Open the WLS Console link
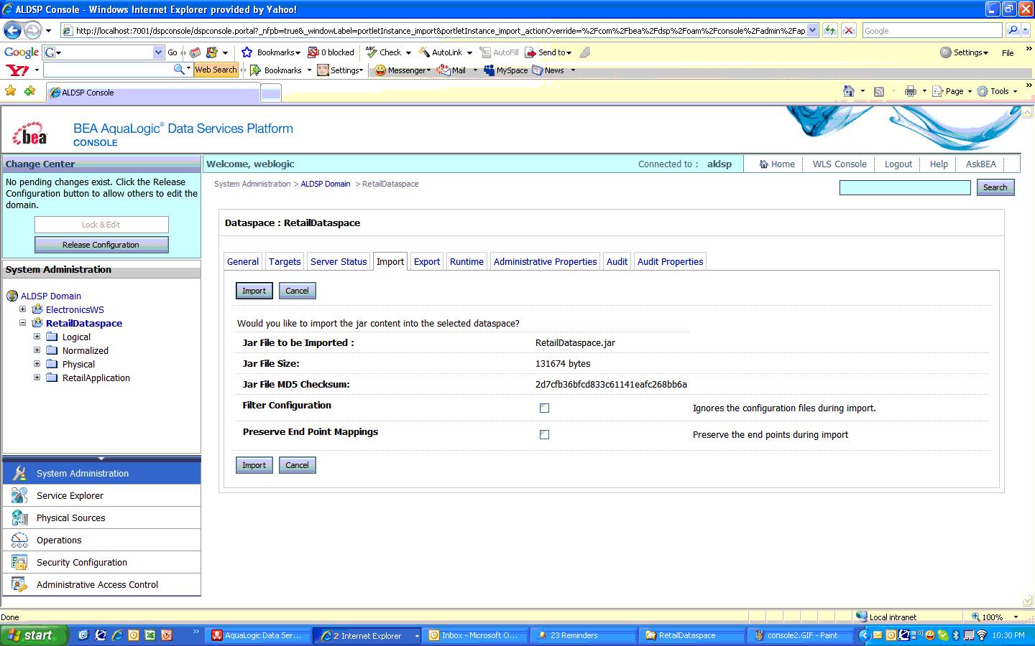The height and width of the screenshot is (646, 1035). pyautogui.click(x=839, y=164)
